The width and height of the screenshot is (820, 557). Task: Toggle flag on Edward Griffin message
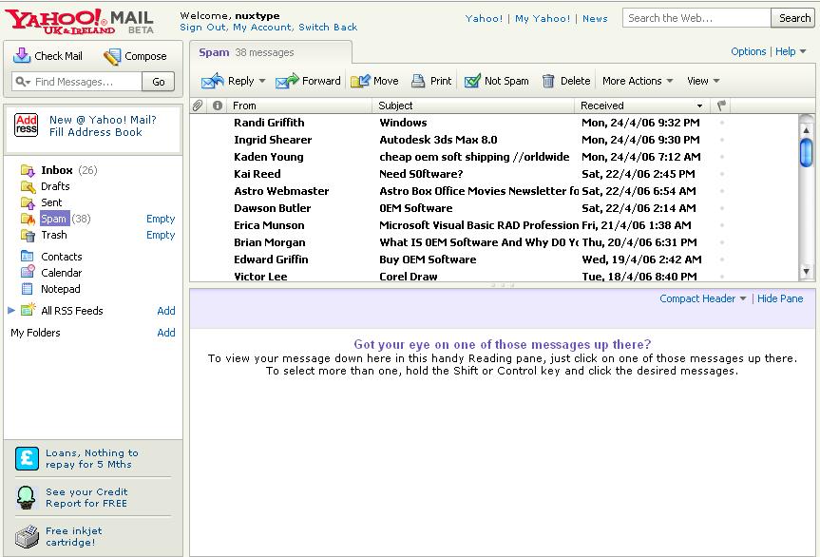pos(722,259)
